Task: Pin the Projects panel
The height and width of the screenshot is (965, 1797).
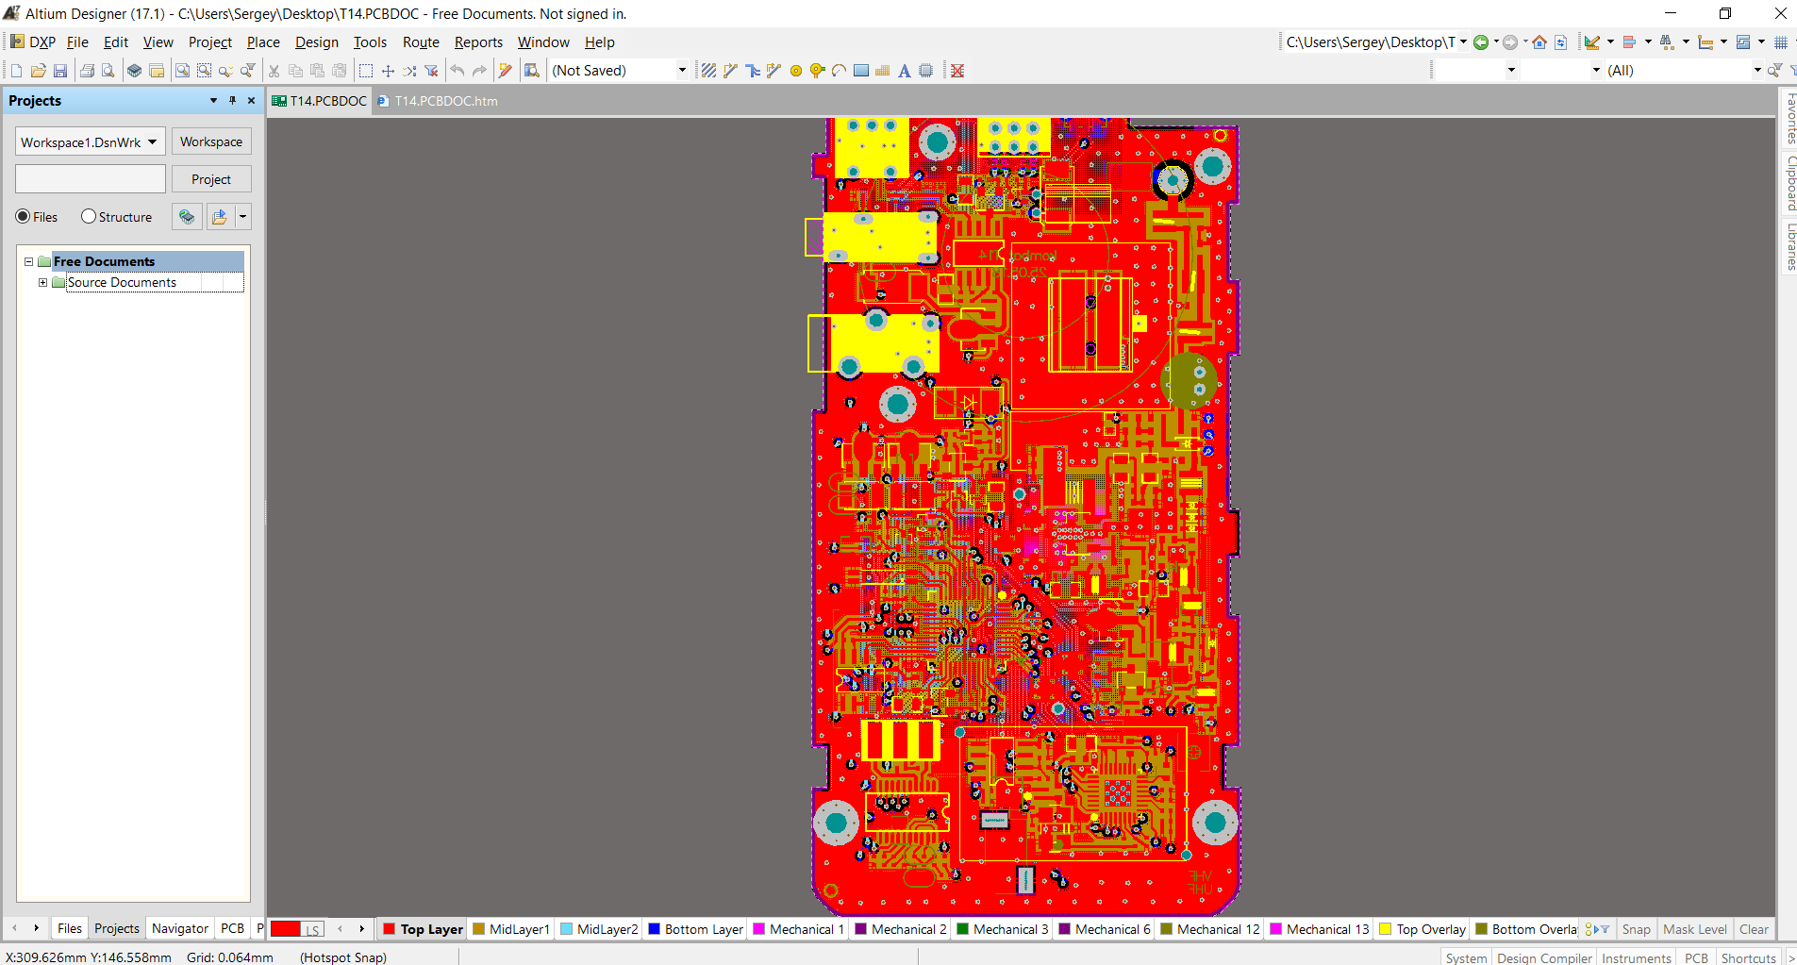Action: [x=232, y=100]
